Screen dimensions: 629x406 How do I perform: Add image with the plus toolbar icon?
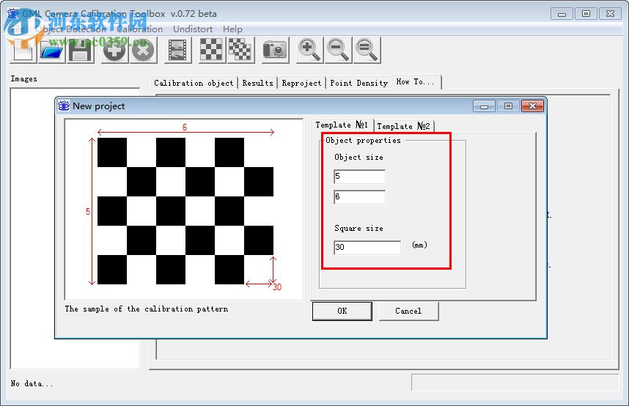click(114, 51)
